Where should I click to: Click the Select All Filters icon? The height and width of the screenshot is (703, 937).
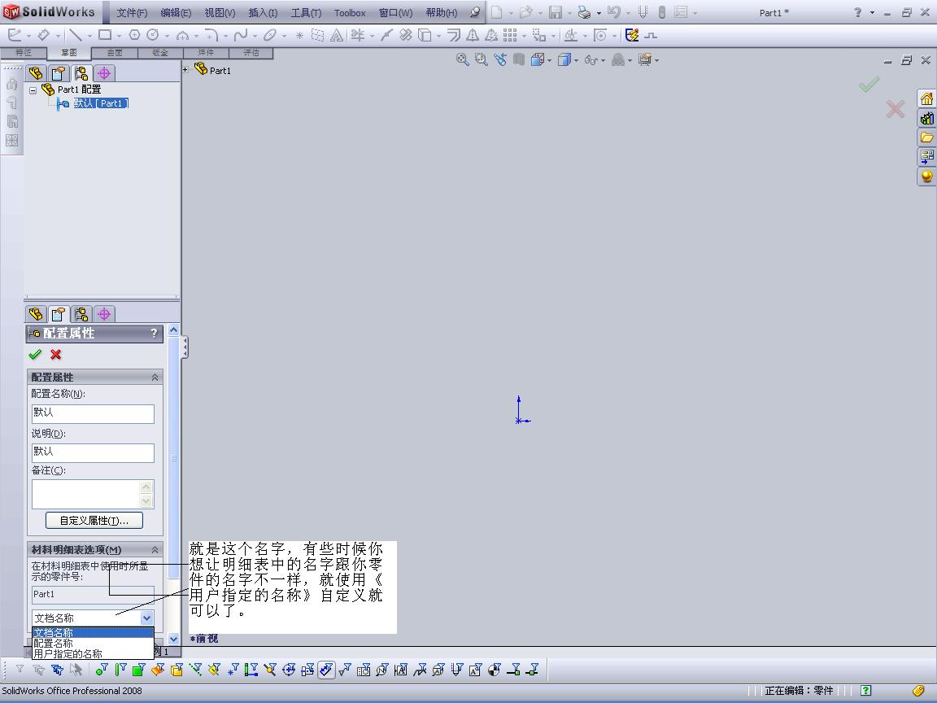point(58,670)
